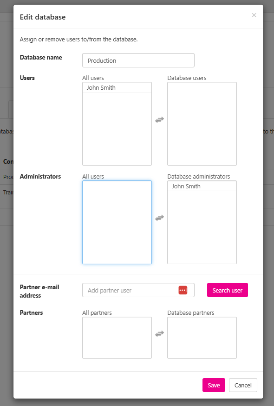Viewport: 274px width, 406px height.
Task: Click the empty area of Database administrators list
Action: 202,228
